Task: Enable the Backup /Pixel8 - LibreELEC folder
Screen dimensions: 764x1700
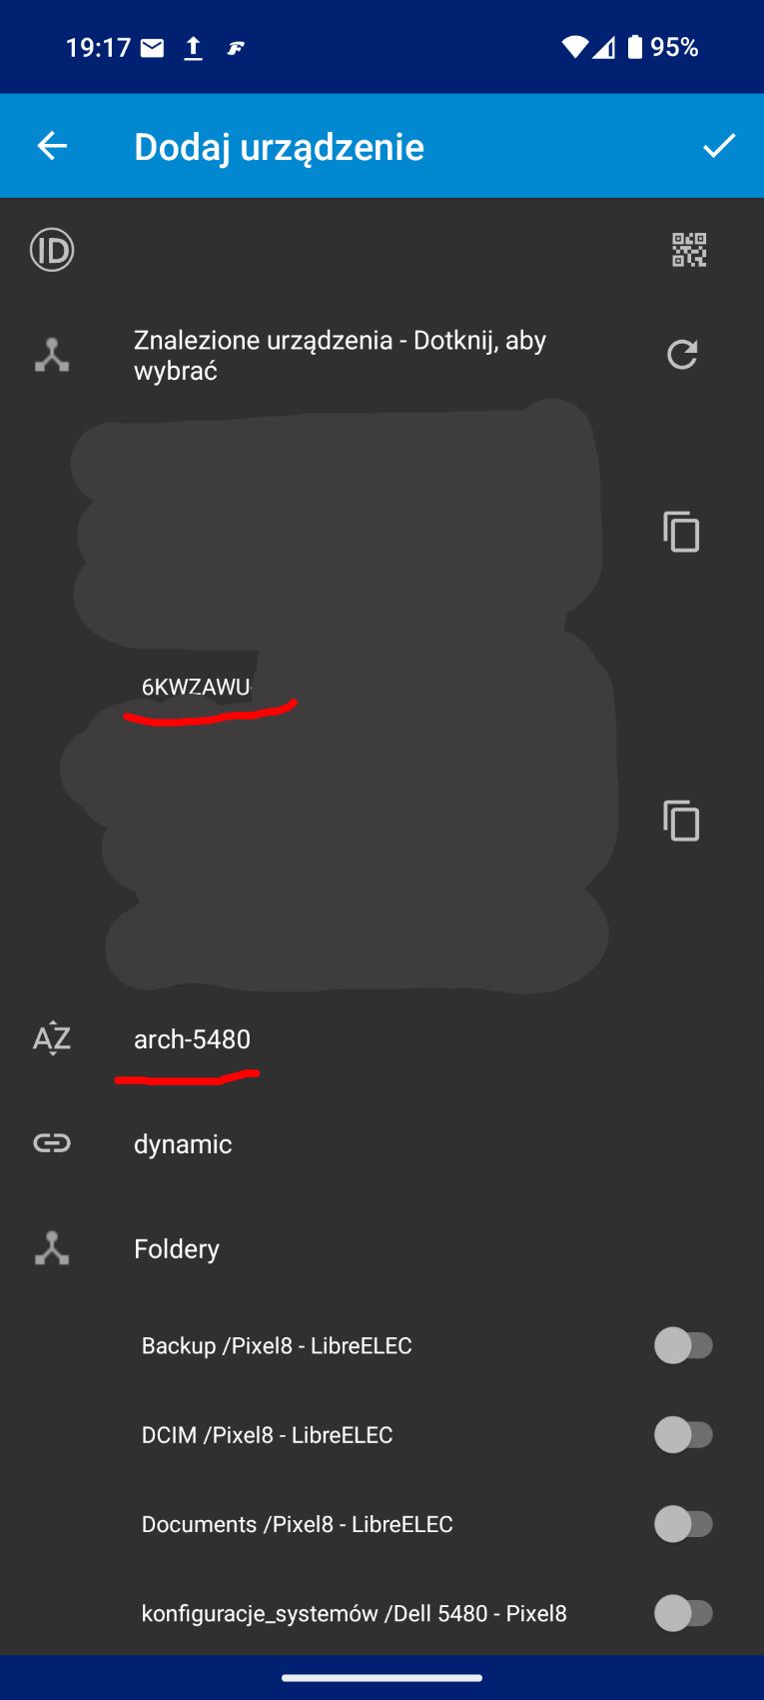Action: 684,1345
